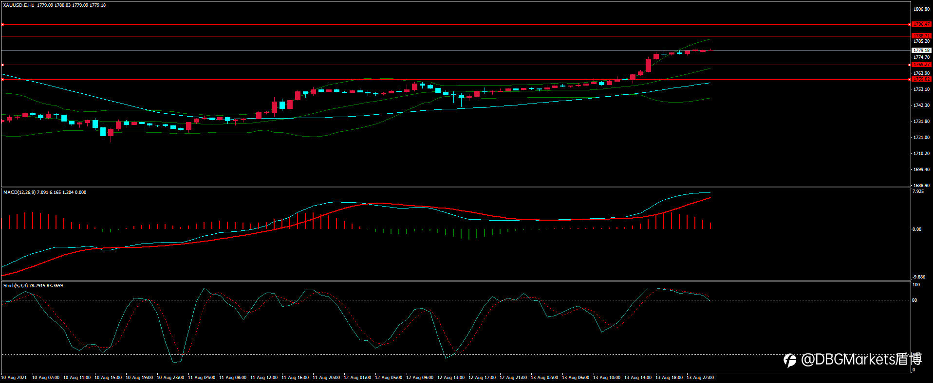The image size is (933, 383).
Task: Click the 13 Aug 06:00 time label
Action: point(576,378)
